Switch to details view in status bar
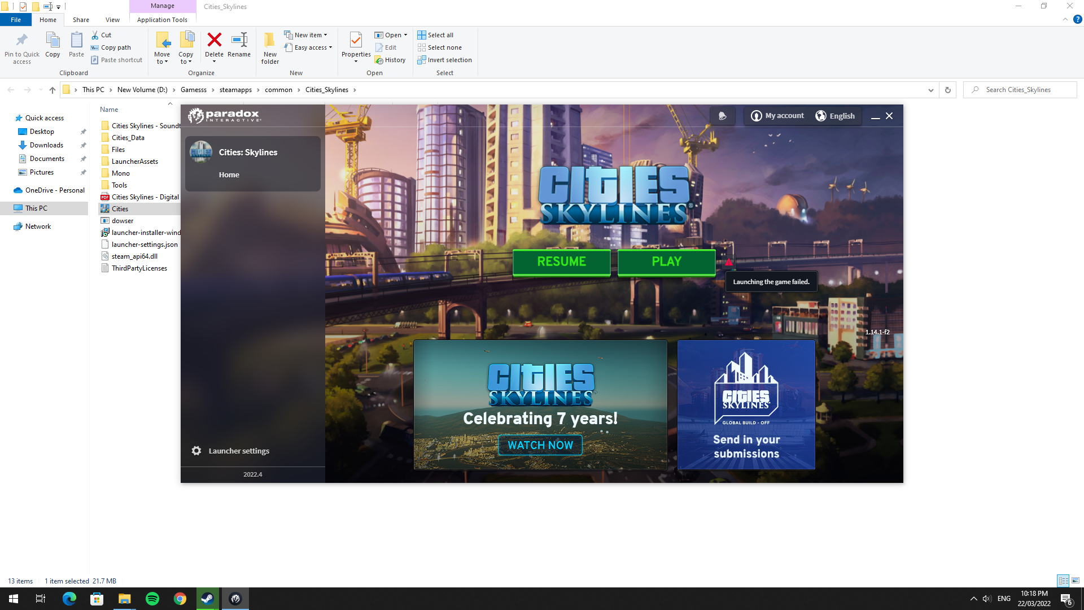The width and height of the screenshot is (1084, 610). (x=1063, y=581)
